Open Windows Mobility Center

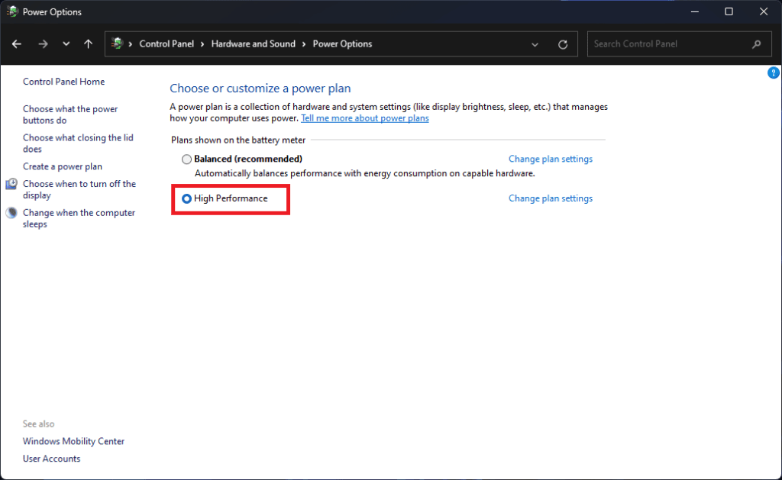(73, 441)
